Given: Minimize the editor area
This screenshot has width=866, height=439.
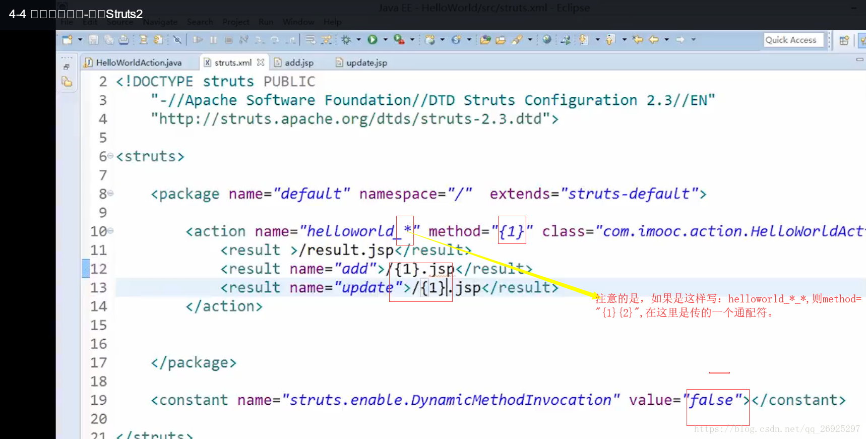Looking at the screenshot, I should [x=859, y=59].
